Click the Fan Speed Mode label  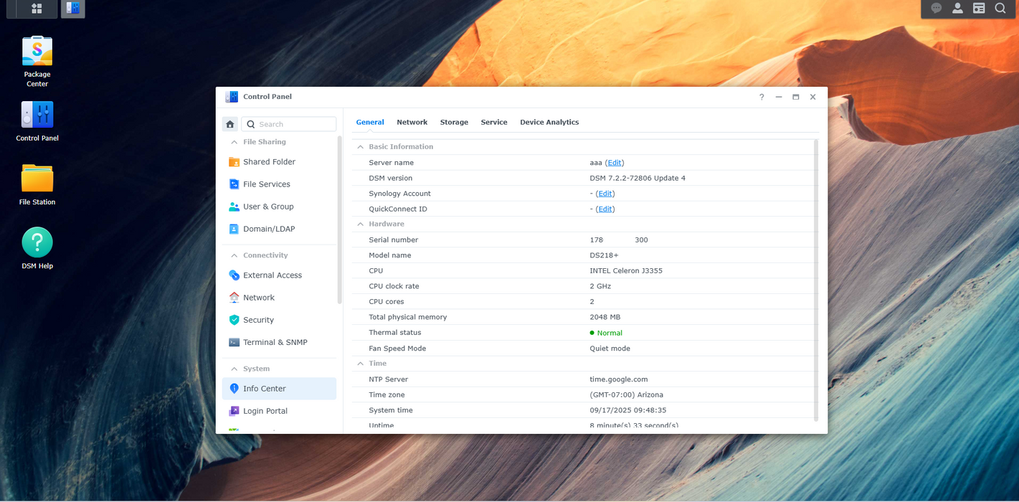(x=397, y=349)
